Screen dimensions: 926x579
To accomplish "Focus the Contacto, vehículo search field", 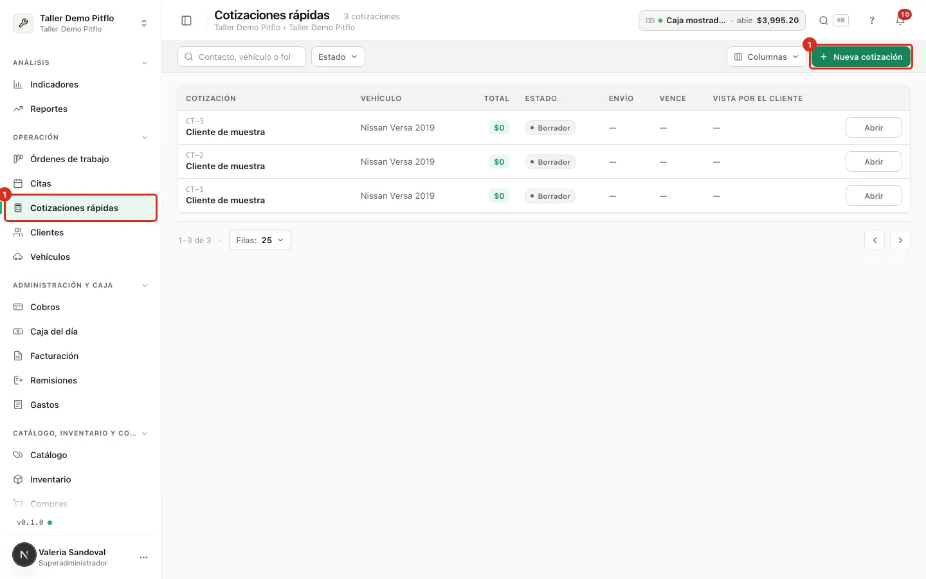I will (x=242, y=57).
